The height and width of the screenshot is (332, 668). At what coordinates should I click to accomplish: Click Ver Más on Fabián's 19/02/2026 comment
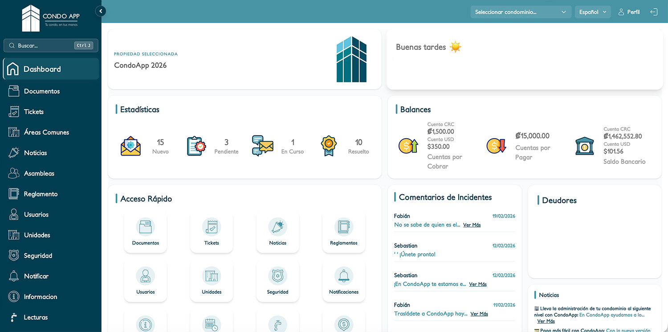472,225
